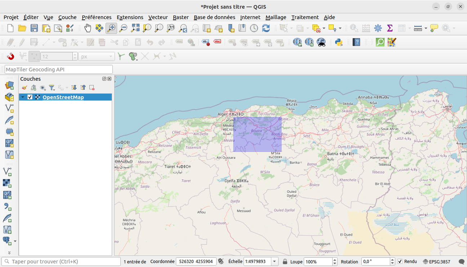
Task: Select the Zoom Out magnifier tool
Action: tap(123, 28)
